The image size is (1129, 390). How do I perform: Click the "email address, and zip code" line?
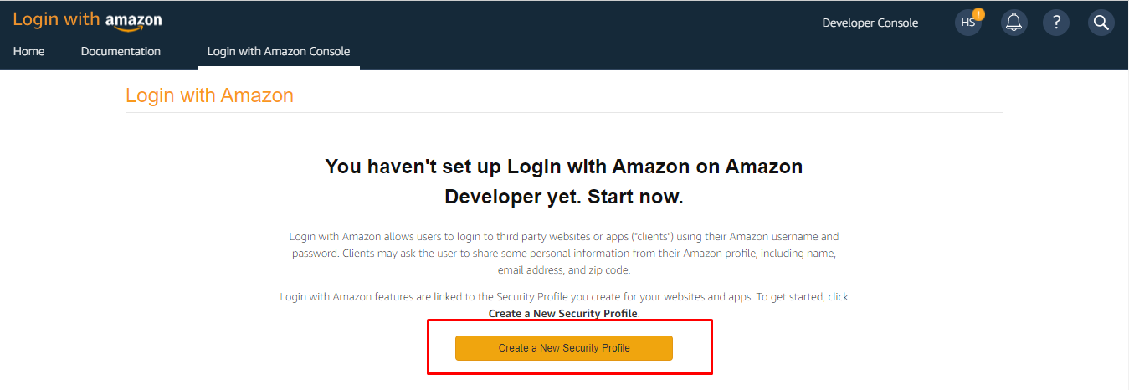(563, 270)
